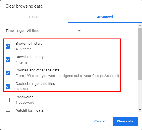
Task: Select the Advanced tab
Action: pos(105,17)
